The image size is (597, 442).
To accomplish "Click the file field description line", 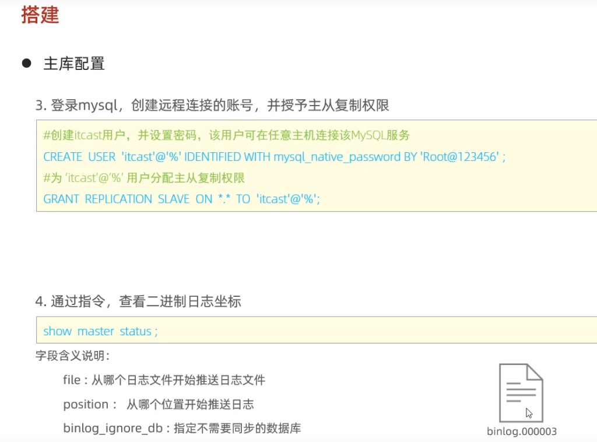I will click(164, 380).
